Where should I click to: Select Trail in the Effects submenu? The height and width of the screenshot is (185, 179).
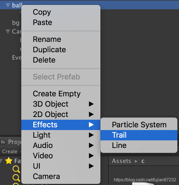tap(119, 135)
